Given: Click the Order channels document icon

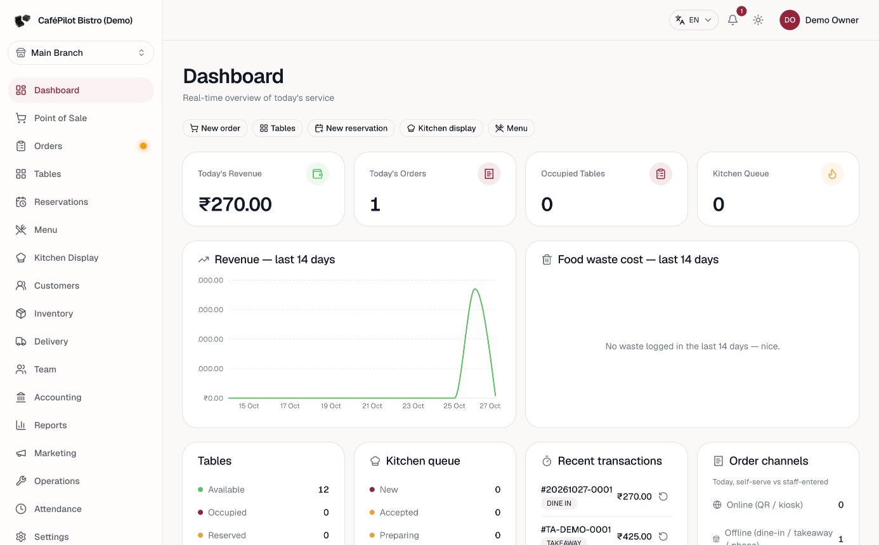Looking at the screenshot, I should tap(719, 461).
